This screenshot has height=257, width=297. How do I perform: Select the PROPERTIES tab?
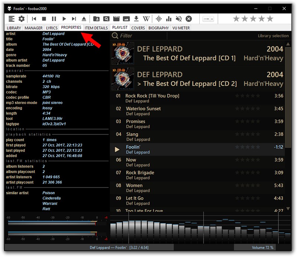click(71, 28)
